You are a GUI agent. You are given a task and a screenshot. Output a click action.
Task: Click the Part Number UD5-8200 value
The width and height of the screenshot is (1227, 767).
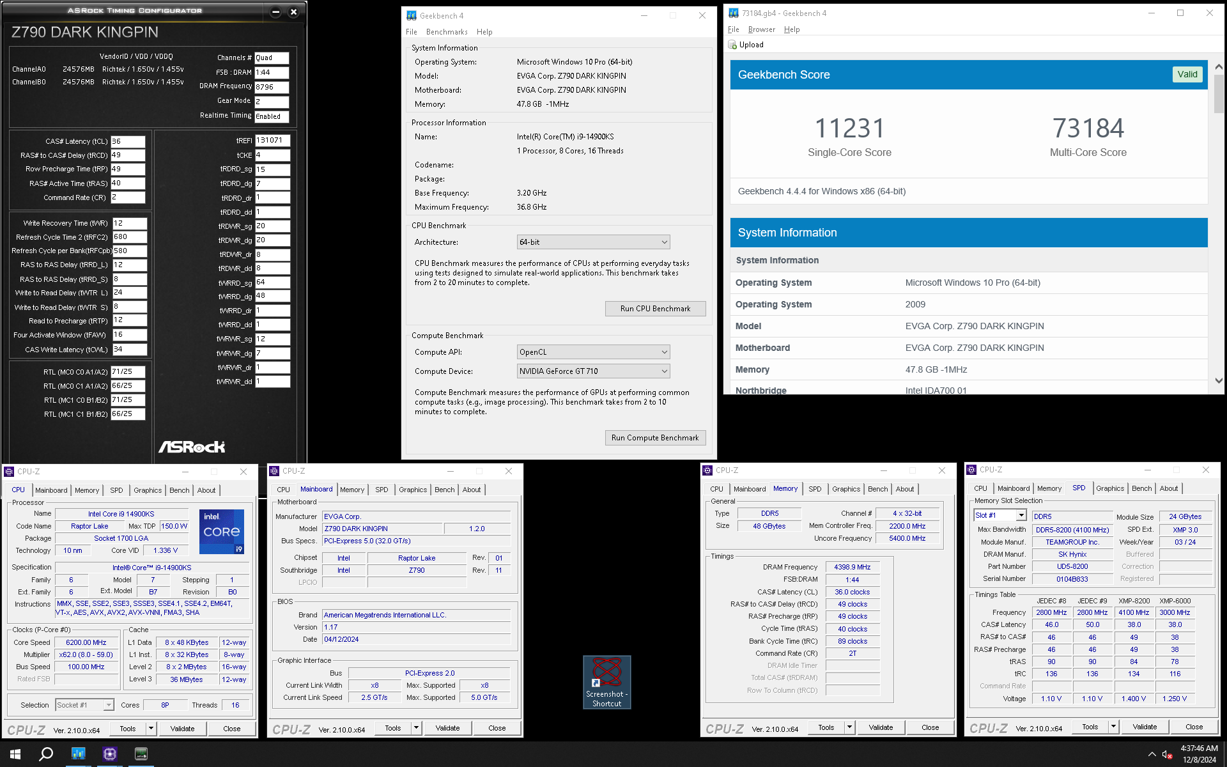1072,566
